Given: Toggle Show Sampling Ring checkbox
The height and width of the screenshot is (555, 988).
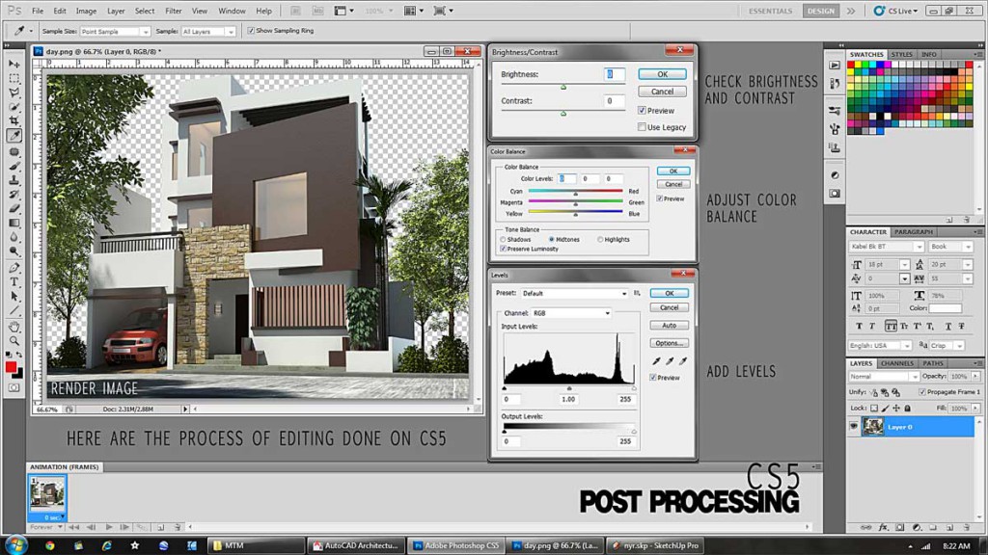Looking at the screenshot, I should coord(251,30).
